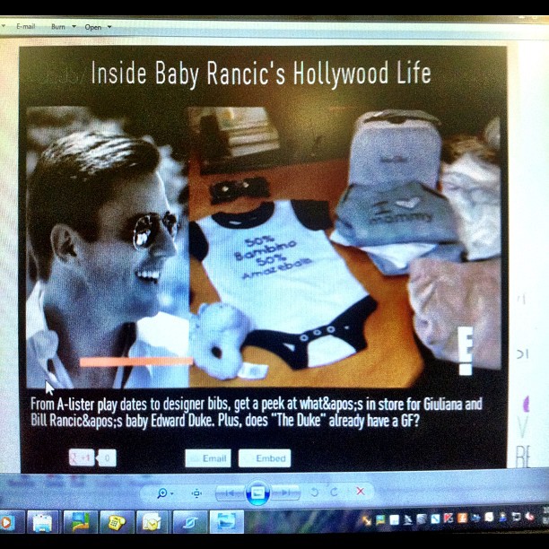Start the slide show with center button
549x549 pixels.
click(258, 493)
